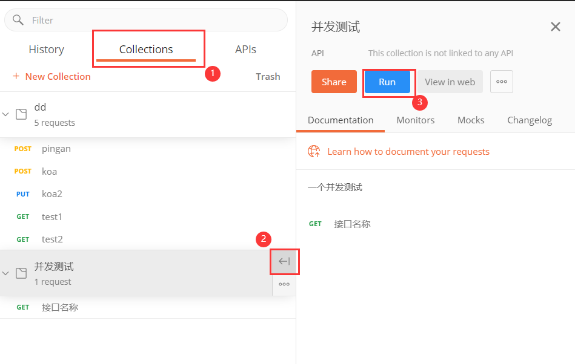Collapse details pane with the arrow icon

click(x=284, y=261)
